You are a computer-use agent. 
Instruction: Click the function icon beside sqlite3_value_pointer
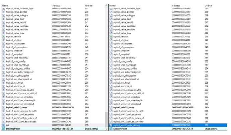tap(111, 12)
